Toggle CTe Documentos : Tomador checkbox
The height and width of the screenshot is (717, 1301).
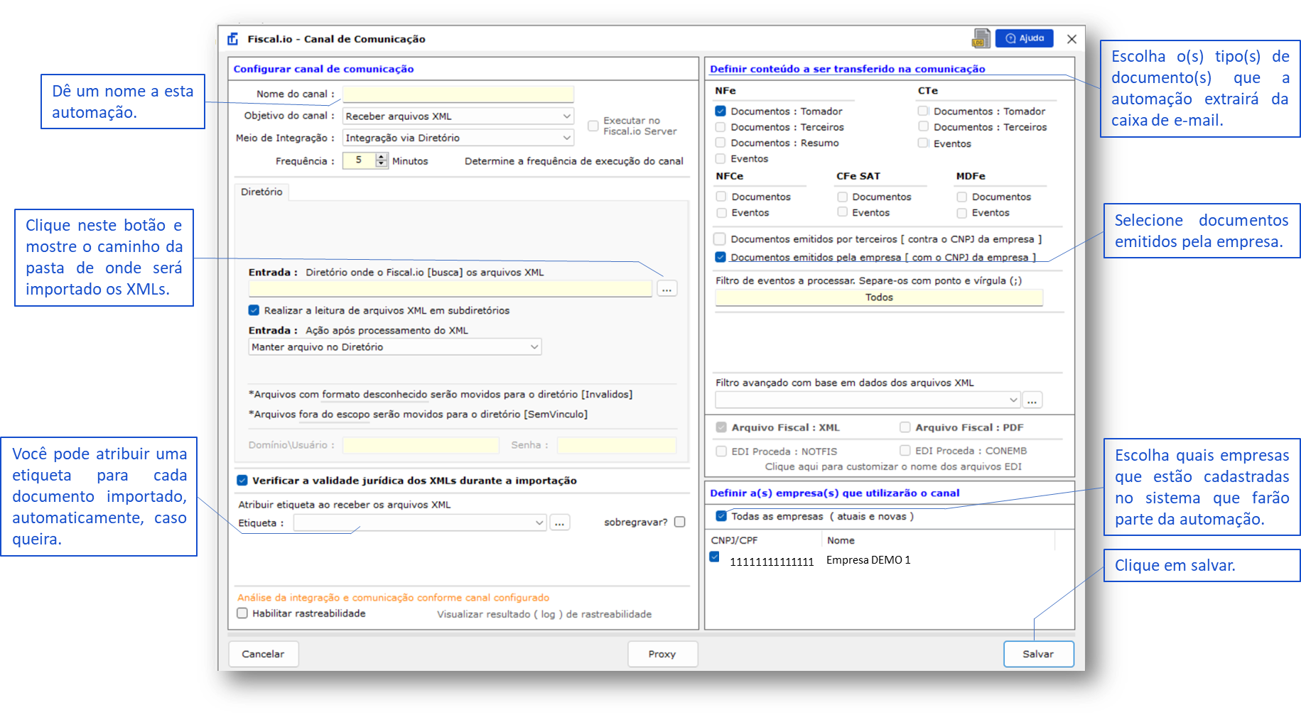click(923, 111)
